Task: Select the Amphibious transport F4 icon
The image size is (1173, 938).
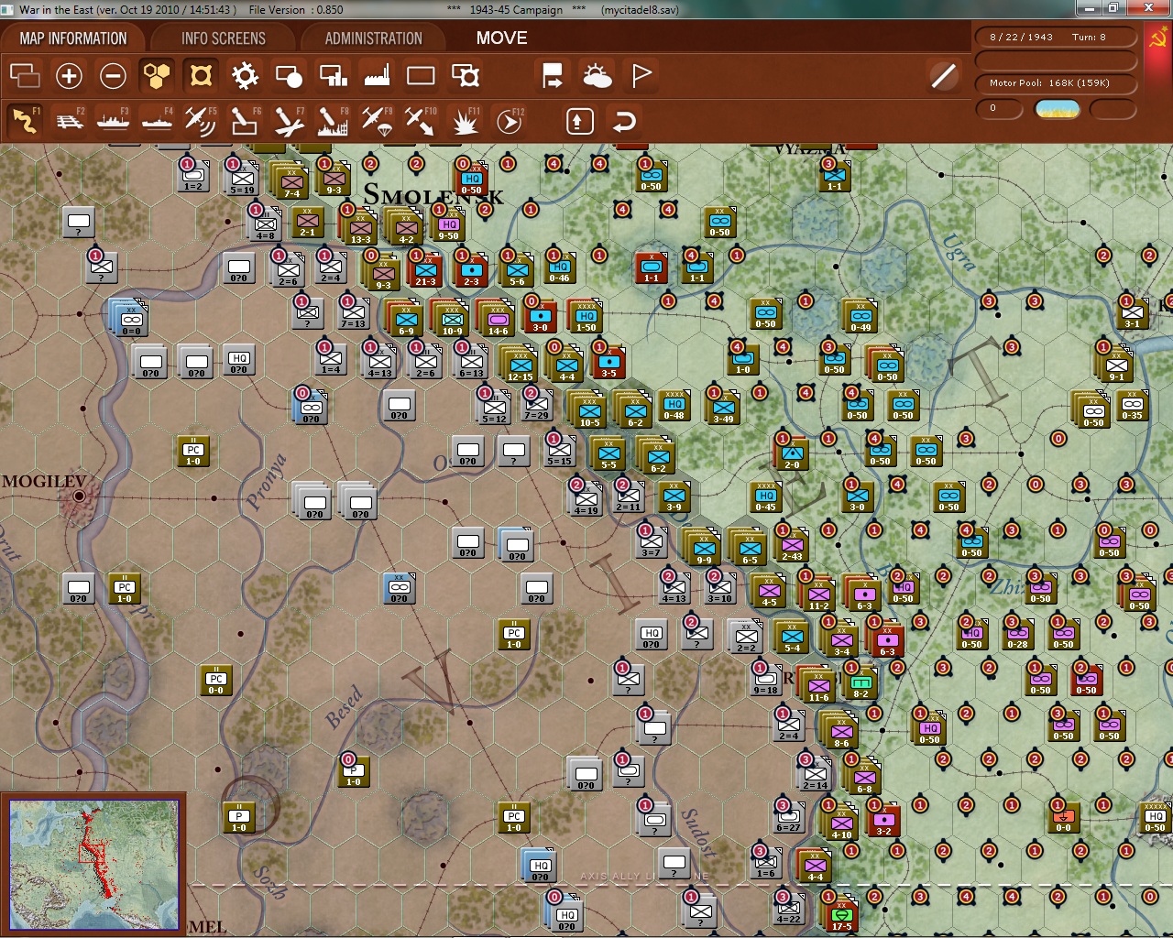Action: tap(158, 121)
